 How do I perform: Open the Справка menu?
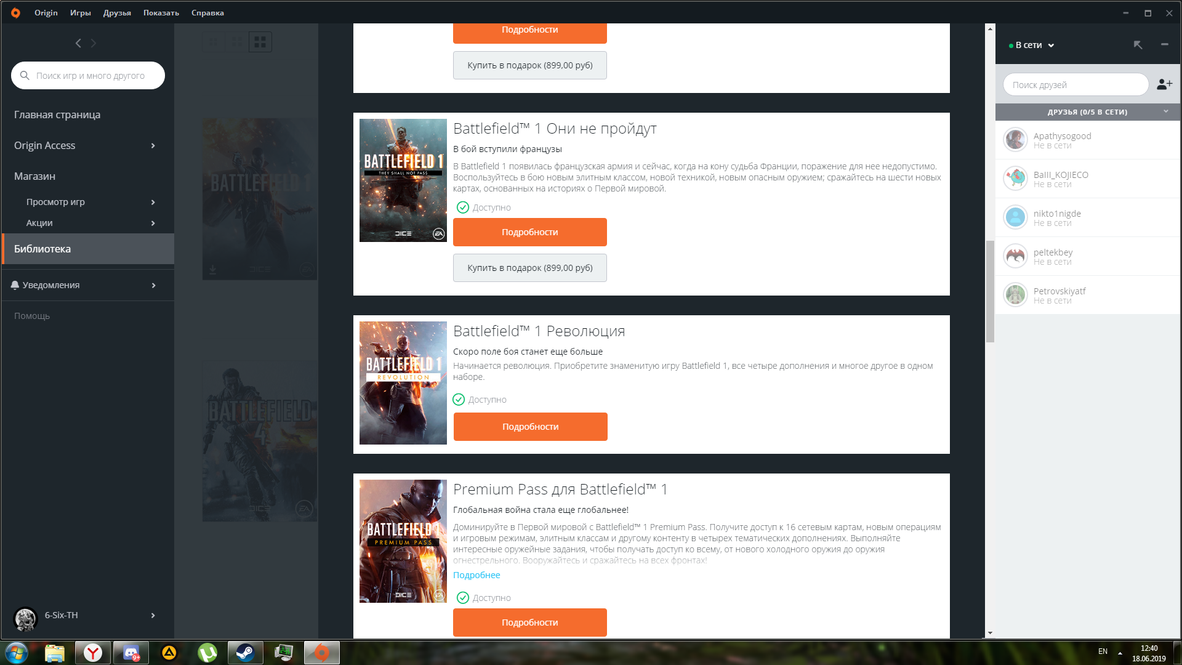click(207, 12)
